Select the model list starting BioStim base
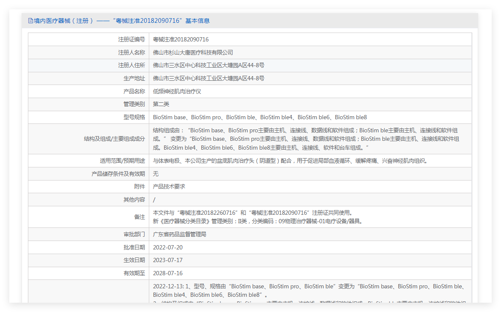Image resolution: width=501 pixels, height=312 pixels. click(x=260, y=117)
